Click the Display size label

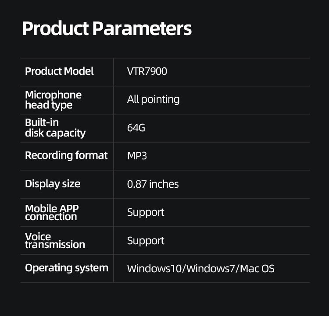[x=53, y=184]
